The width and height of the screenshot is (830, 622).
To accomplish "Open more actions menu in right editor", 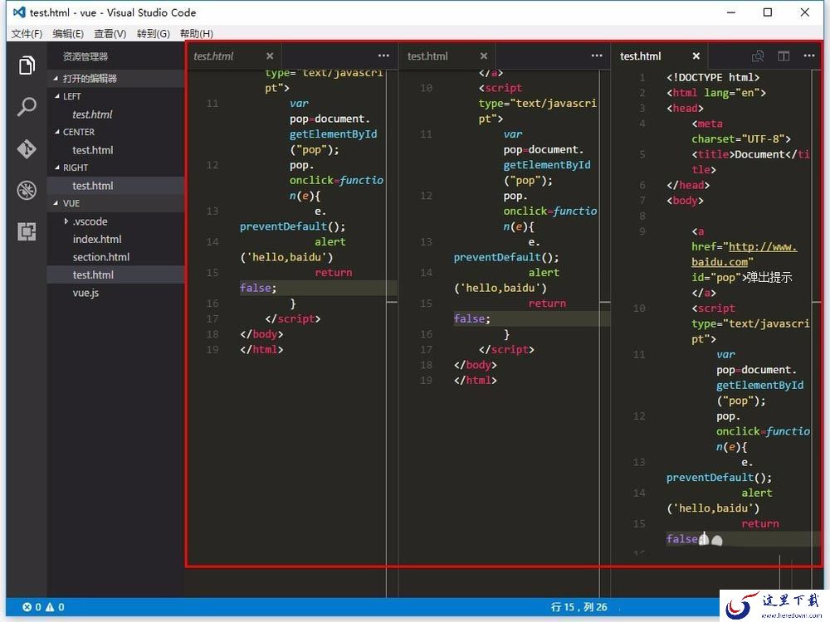I will (x=809, y=56).
